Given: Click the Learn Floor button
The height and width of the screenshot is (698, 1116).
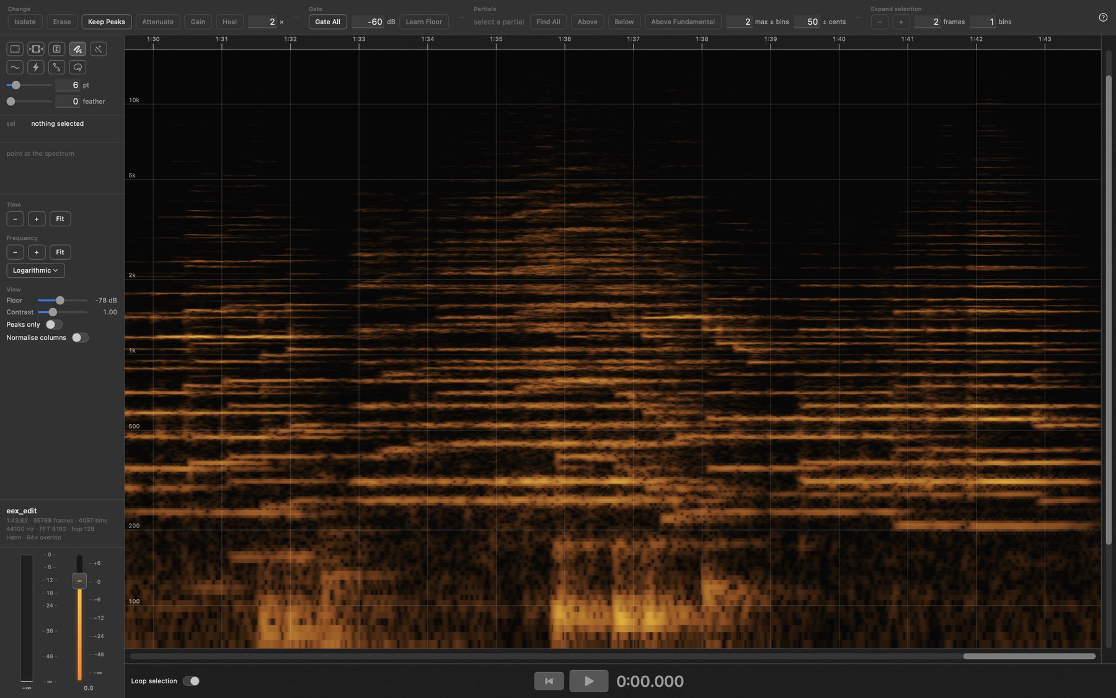Looking at the screenshot, I should click(423, 22).
